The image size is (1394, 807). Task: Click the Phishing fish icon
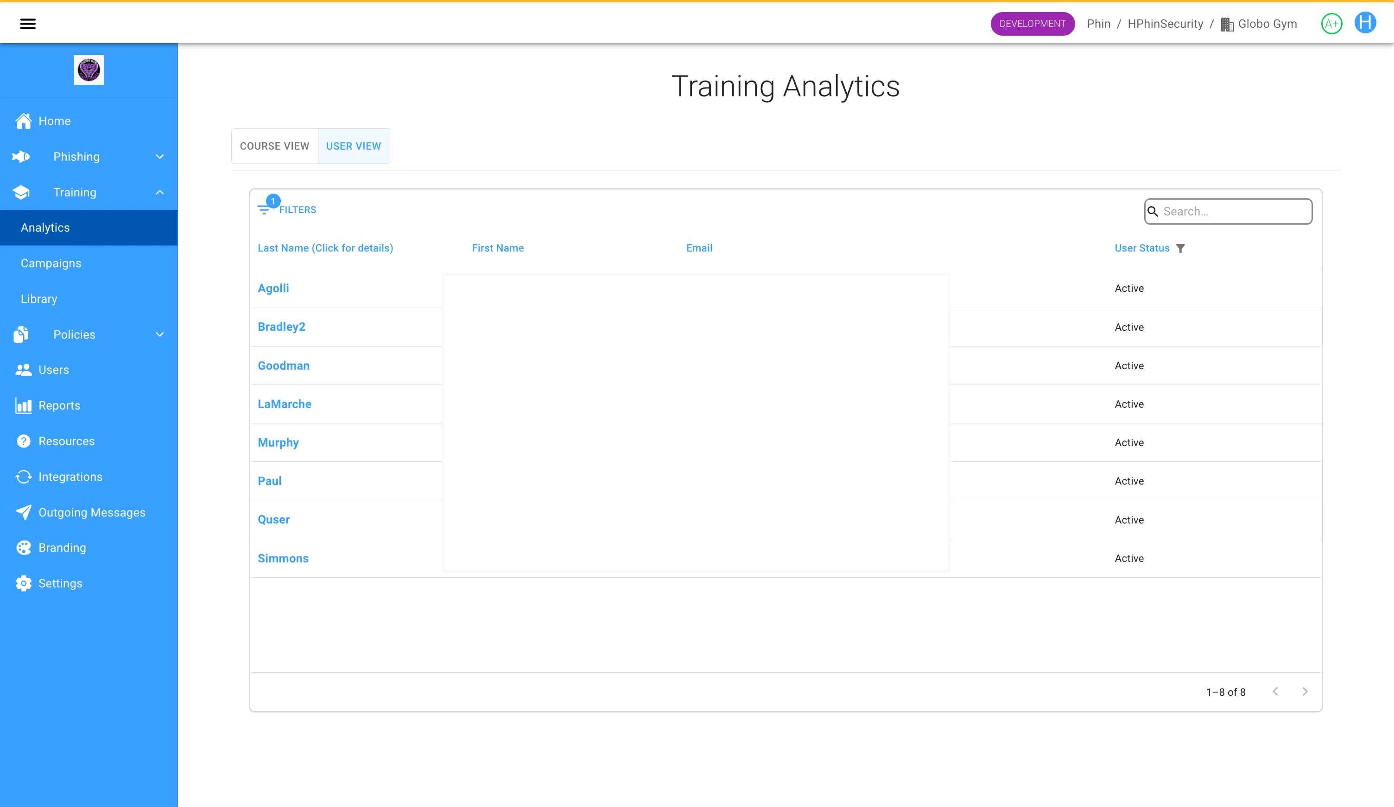point(21,157)
